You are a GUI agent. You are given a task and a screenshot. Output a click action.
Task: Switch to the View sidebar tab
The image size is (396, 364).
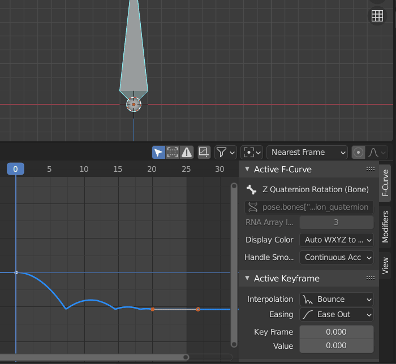(x=385, y=265)
